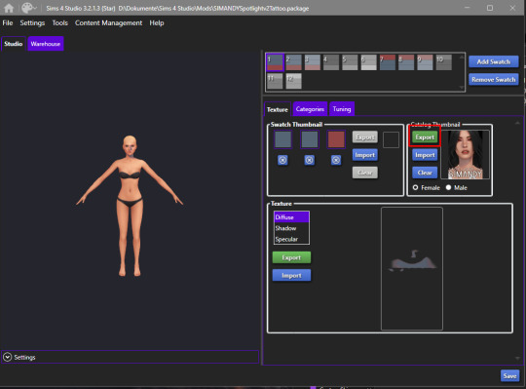Click texture panel scrollbar up arrow

pyautogui.click(x=517, y=123)
